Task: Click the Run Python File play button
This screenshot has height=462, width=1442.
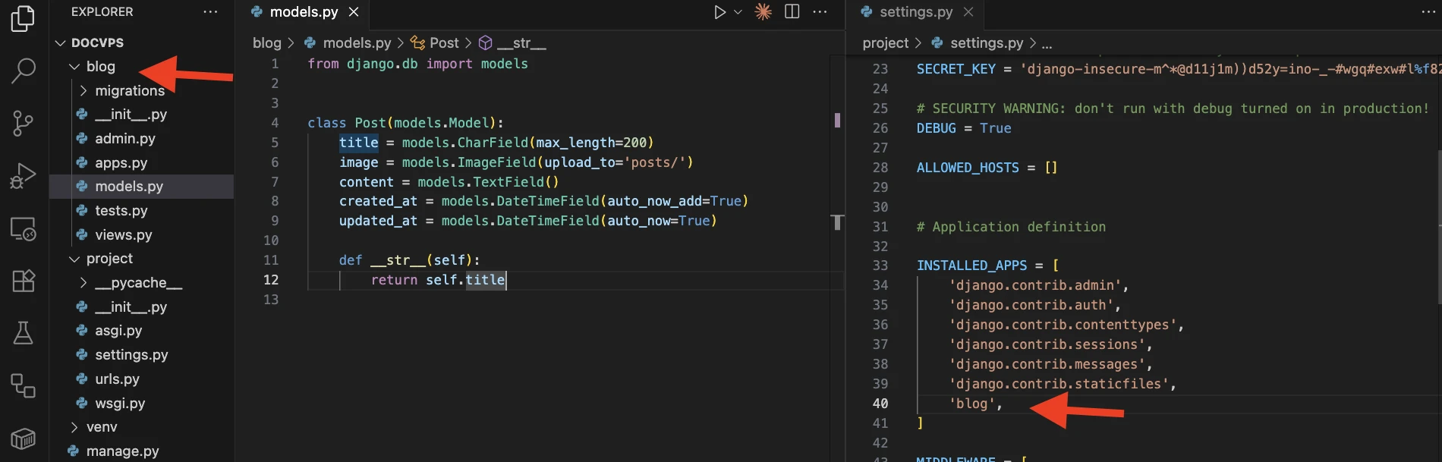Action: point(719,12)
